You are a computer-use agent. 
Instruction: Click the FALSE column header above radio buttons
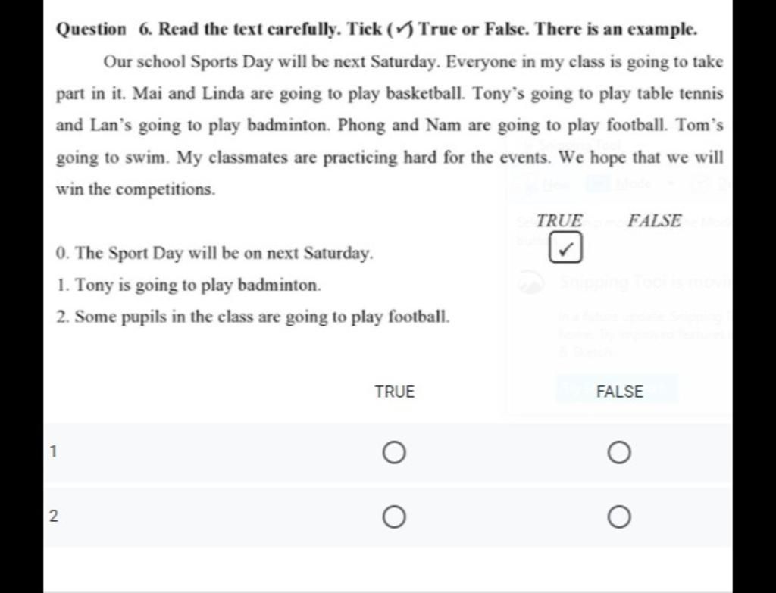point(619,392)
